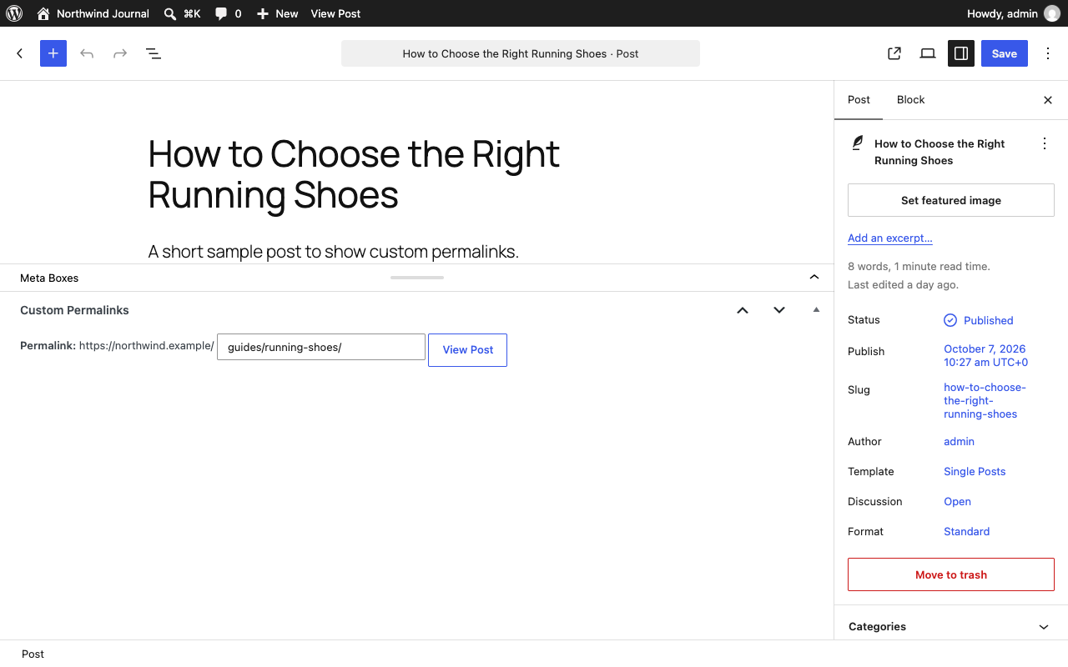The image size is (1068, 667).
Task: Click View Post button beside permalink field
Action: pyautogui.click(x=467, y=350)
